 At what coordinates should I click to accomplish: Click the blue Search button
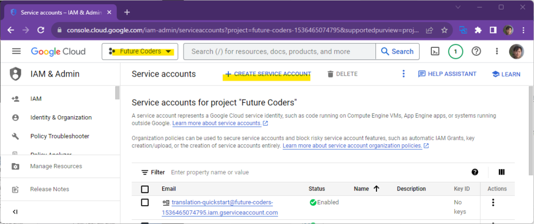pos(397,52)
